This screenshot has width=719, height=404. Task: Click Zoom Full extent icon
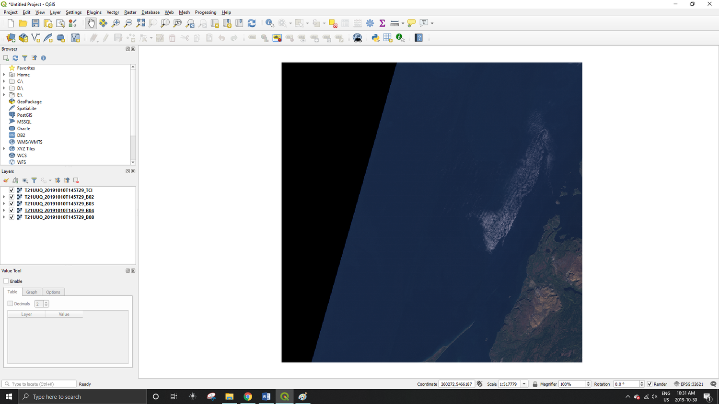pos(141,22)
